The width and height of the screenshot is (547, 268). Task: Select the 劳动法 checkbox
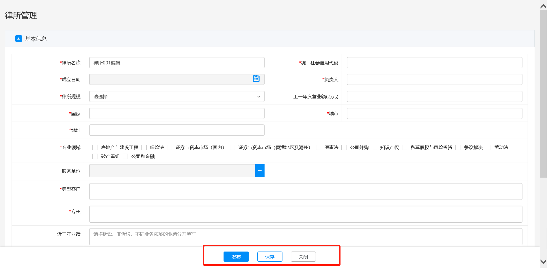pos(488,148)
